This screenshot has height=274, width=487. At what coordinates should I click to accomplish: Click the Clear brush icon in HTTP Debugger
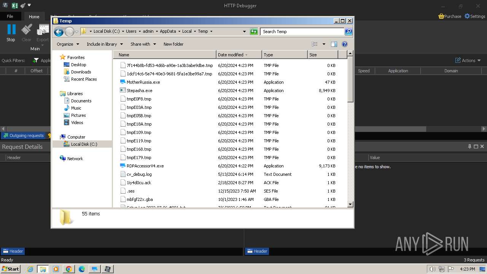tap(27, 30)
